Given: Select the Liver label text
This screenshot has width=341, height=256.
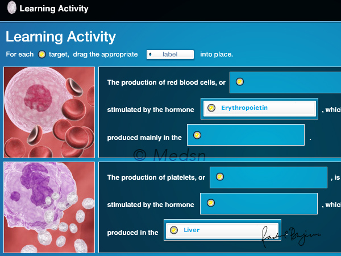Looking at the screenshot, I should pos(192,230).
